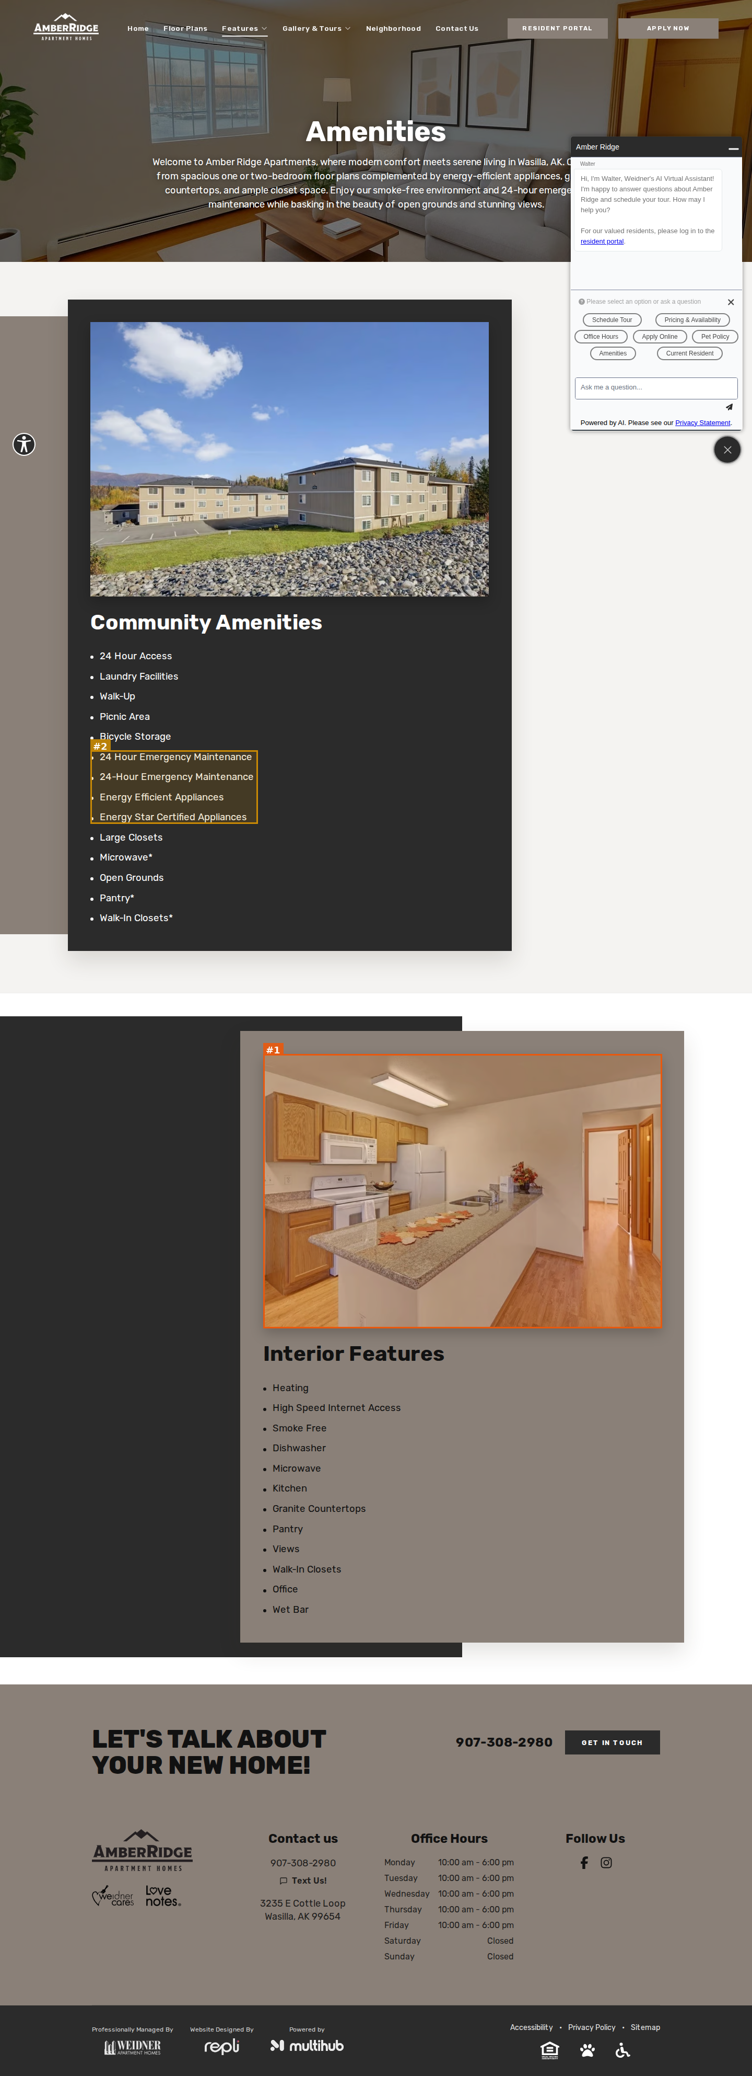
Task: Open the Privacy Statement link in chat
Action: coord(703,423)
